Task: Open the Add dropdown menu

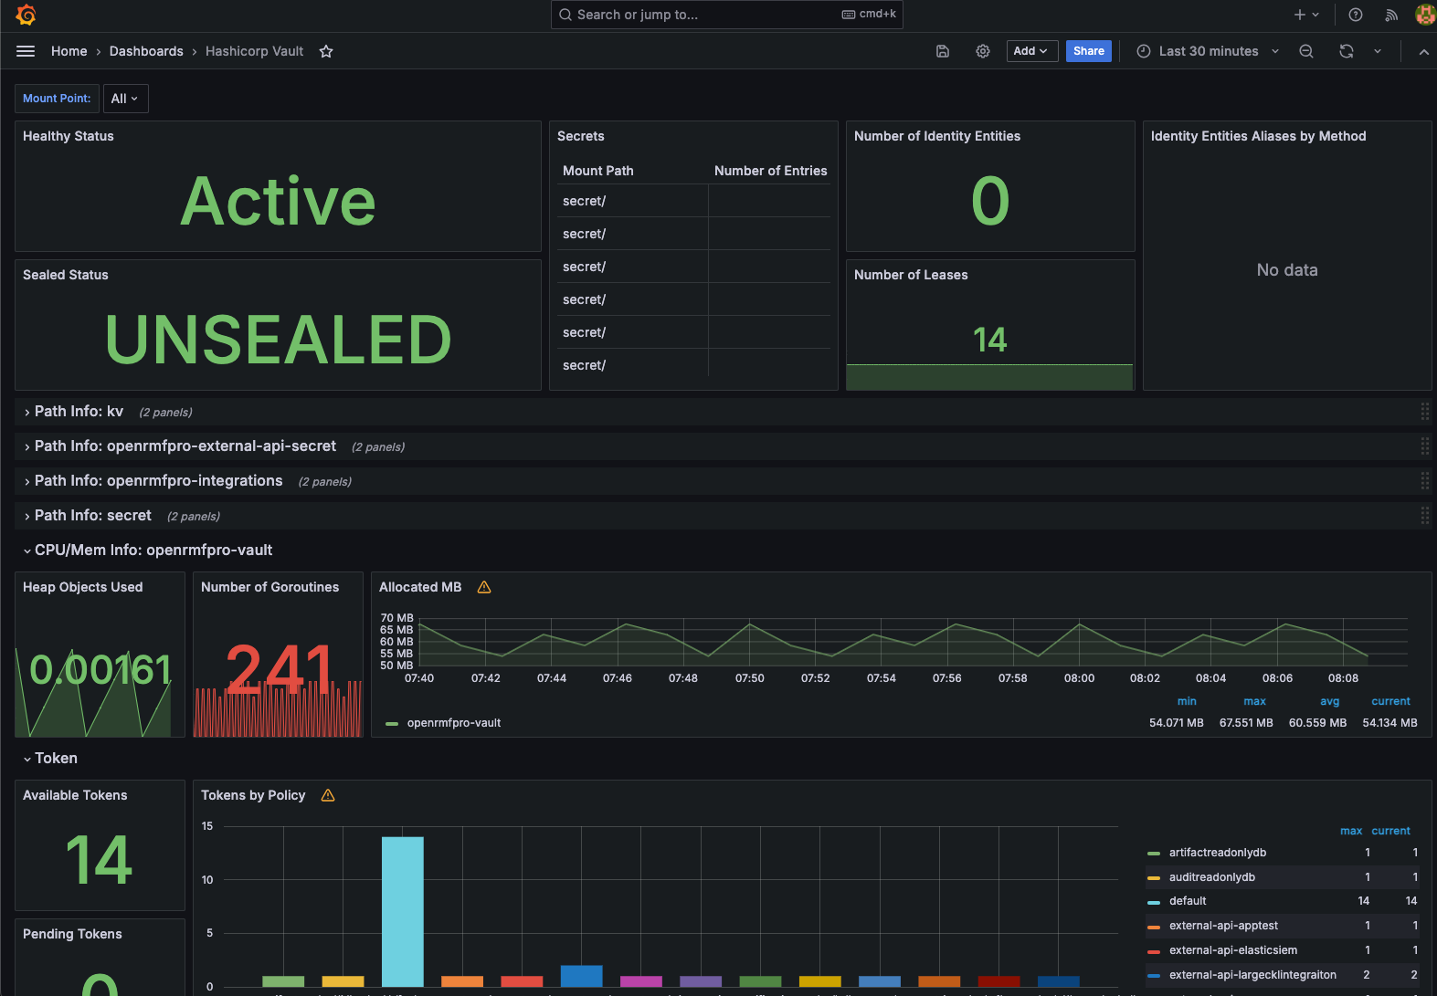Action: [x=1032, y=51]
